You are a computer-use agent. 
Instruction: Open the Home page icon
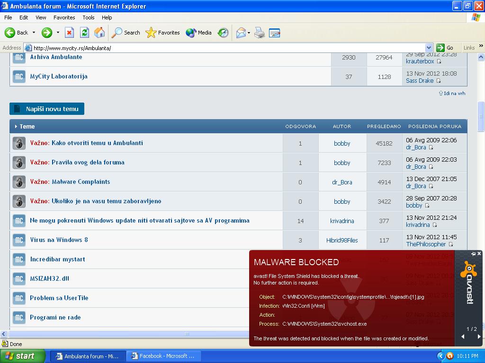[x=99, y=33]
